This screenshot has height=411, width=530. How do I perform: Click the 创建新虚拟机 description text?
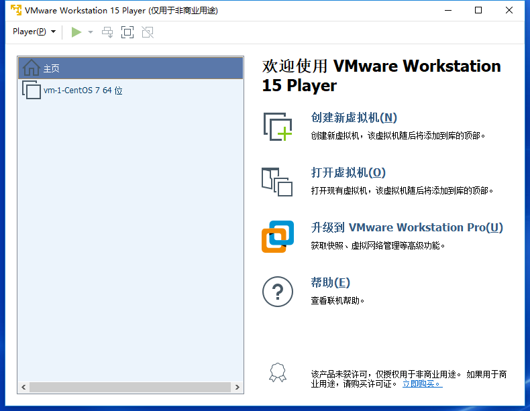[x=398, y=135]
